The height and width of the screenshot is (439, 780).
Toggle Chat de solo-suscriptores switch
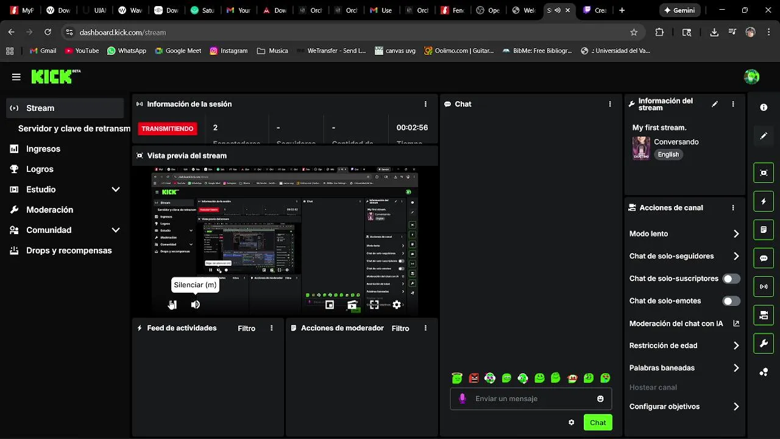pyautogui.click(x=731, y=279)
